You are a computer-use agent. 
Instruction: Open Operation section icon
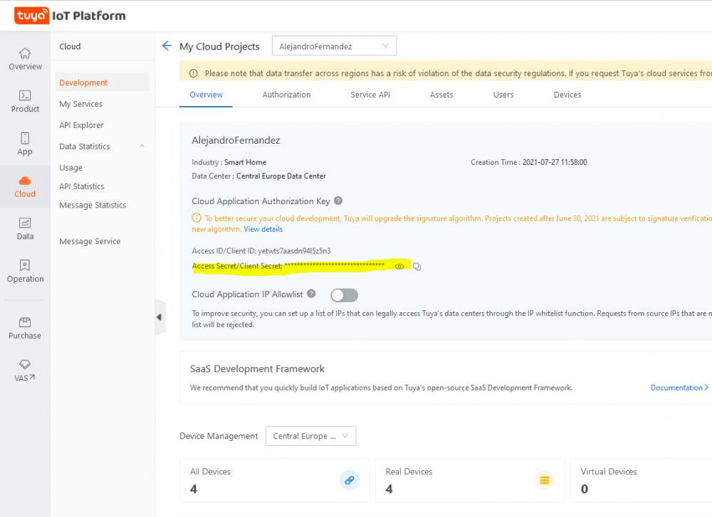(x=25, y=265)
